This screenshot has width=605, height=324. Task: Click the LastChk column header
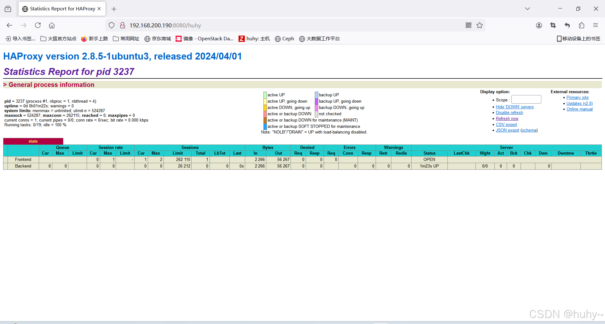pyautogui.click(x=461, y=153)
